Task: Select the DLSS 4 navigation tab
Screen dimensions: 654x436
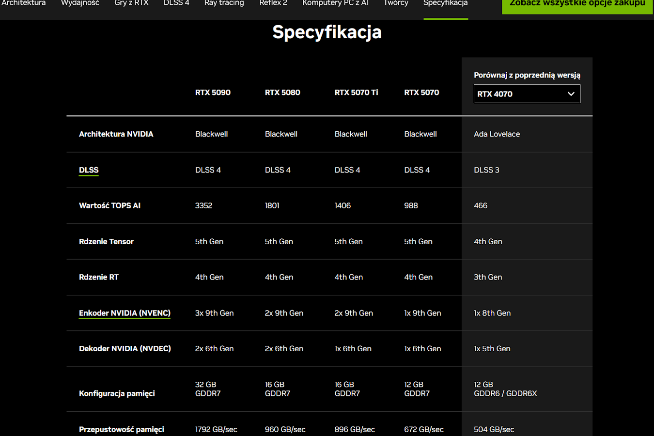Action: tap(176, 3)
